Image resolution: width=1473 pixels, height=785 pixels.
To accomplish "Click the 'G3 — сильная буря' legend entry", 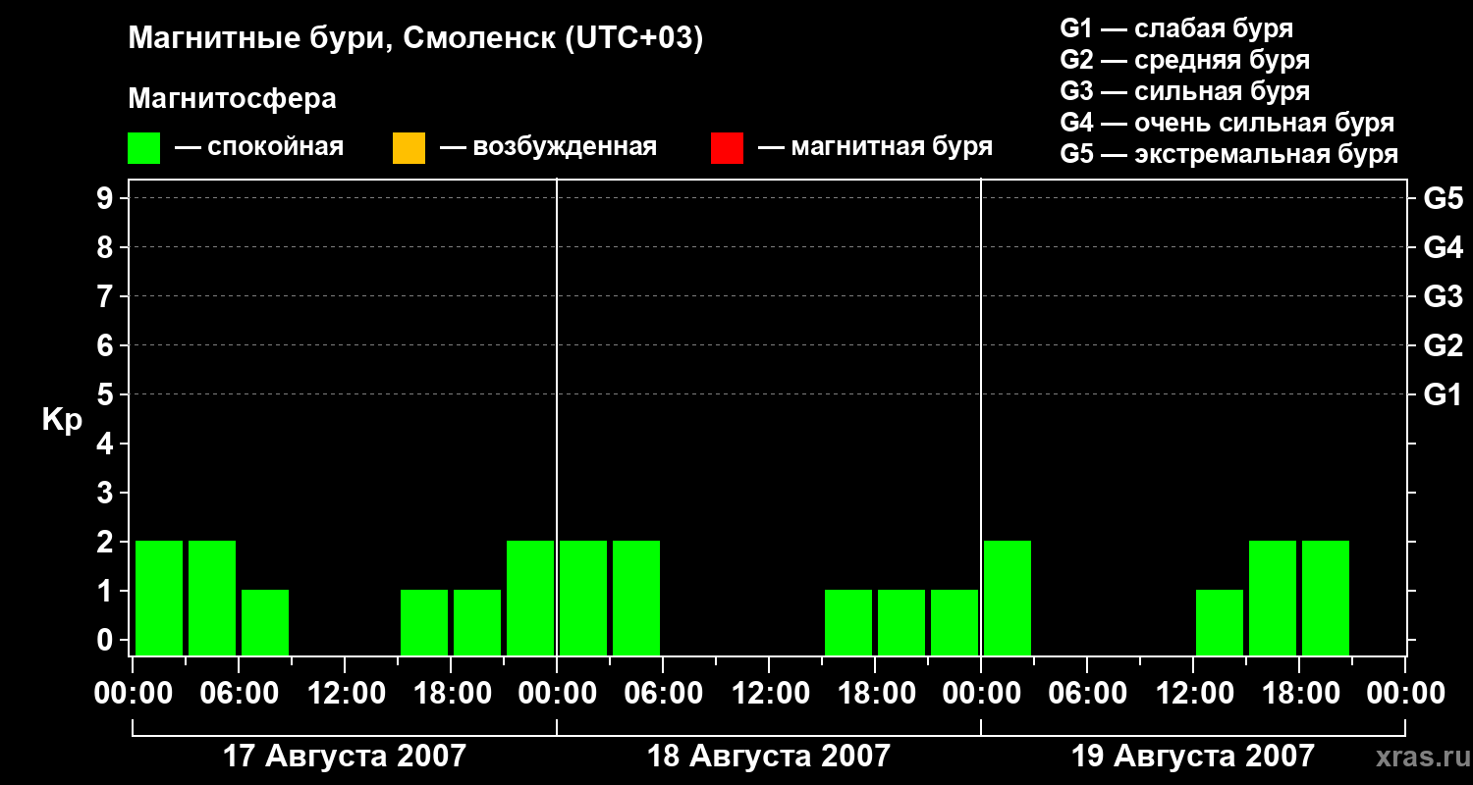I will pos(1185,91).
